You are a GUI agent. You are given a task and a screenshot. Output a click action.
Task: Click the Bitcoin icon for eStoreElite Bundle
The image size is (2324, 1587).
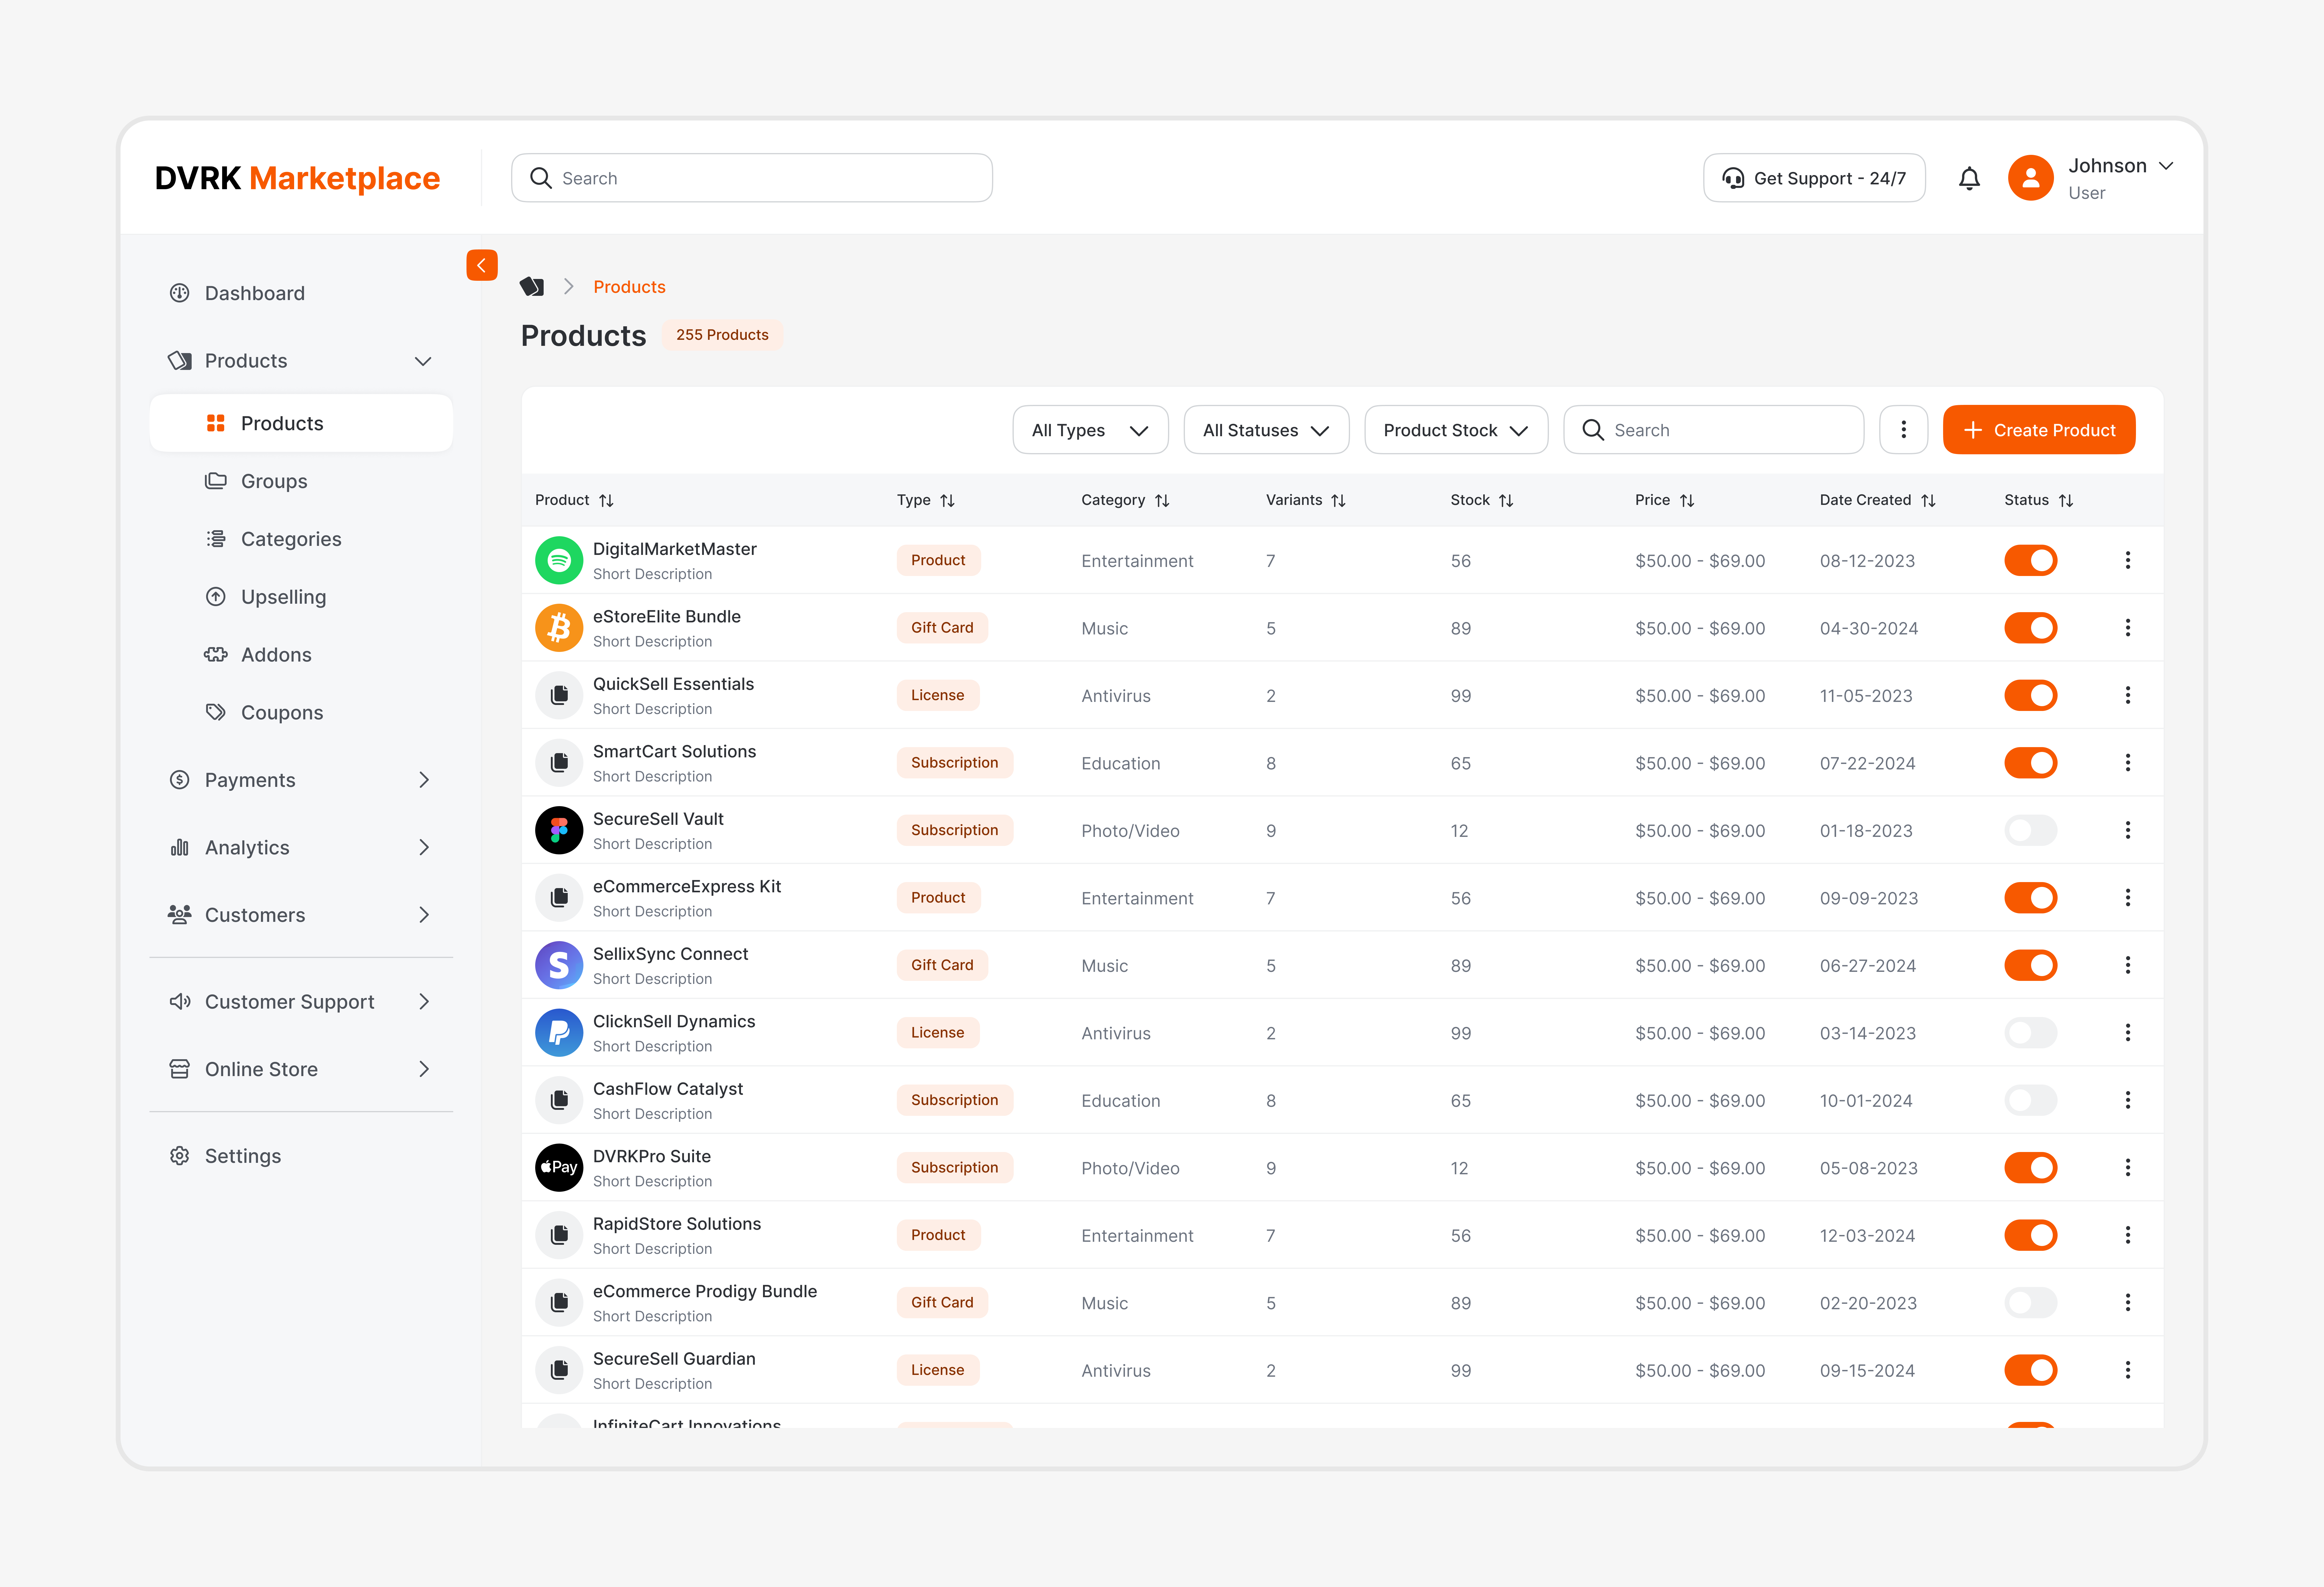pyautogui.click(x=559, y=628)
